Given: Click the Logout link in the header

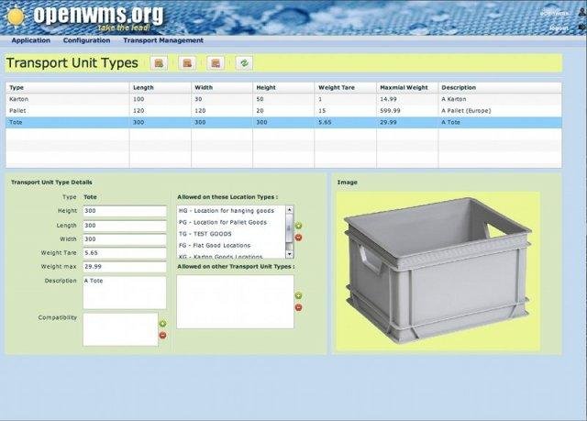Looking at the screenshot, I should coord(559,28).
